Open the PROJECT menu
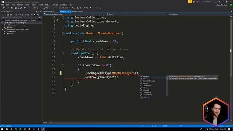The width and height of the screenshot is (233, 131). [x=20, y=5]
